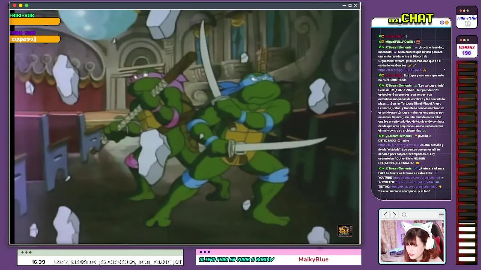Click the dots on the clock ticker panel
Viewport: 481px width, 270px height.
click(x=26, y=252)
